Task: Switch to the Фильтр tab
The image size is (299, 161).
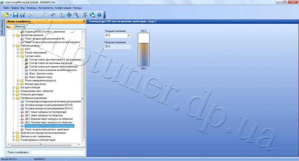Action: point(20,26)
